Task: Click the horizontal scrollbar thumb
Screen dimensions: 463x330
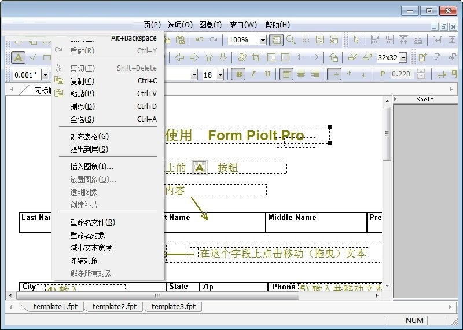Action: (157, 295)
